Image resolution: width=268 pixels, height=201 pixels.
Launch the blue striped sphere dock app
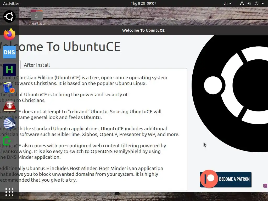pyautogui.click(x=9, y=123)
